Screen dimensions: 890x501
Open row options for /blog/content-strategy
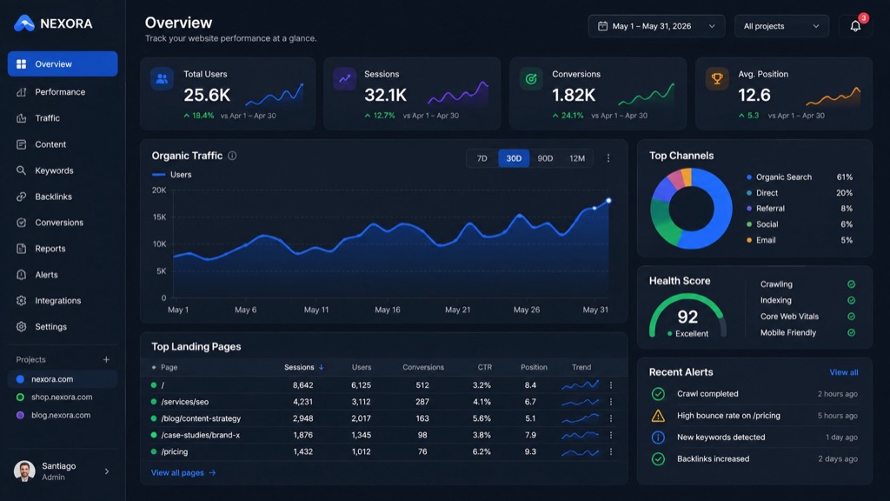point(611,418)
